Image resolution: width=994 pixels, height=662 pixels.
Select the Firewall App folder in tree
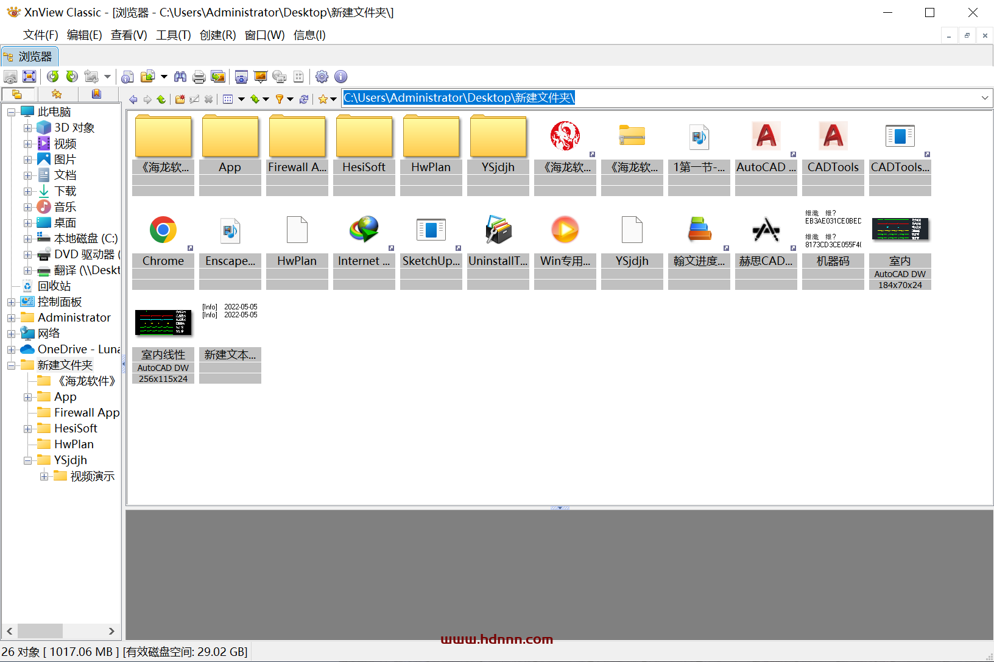tap(87, 413)
